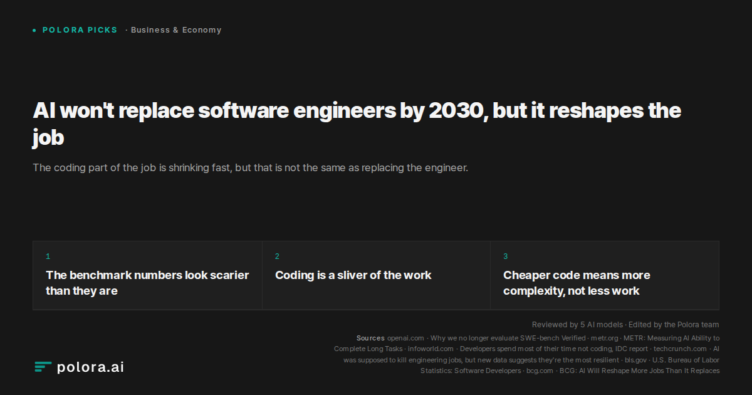The width and height of the screenshot is (752, 395).
Task: Click the polora.ai wordmark text
Action: (x=90, y=367)
